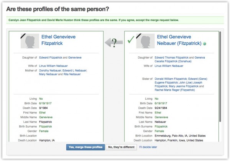Click the green globe icon beside Neibauer (Fitzpatrick)

point(204,44)
